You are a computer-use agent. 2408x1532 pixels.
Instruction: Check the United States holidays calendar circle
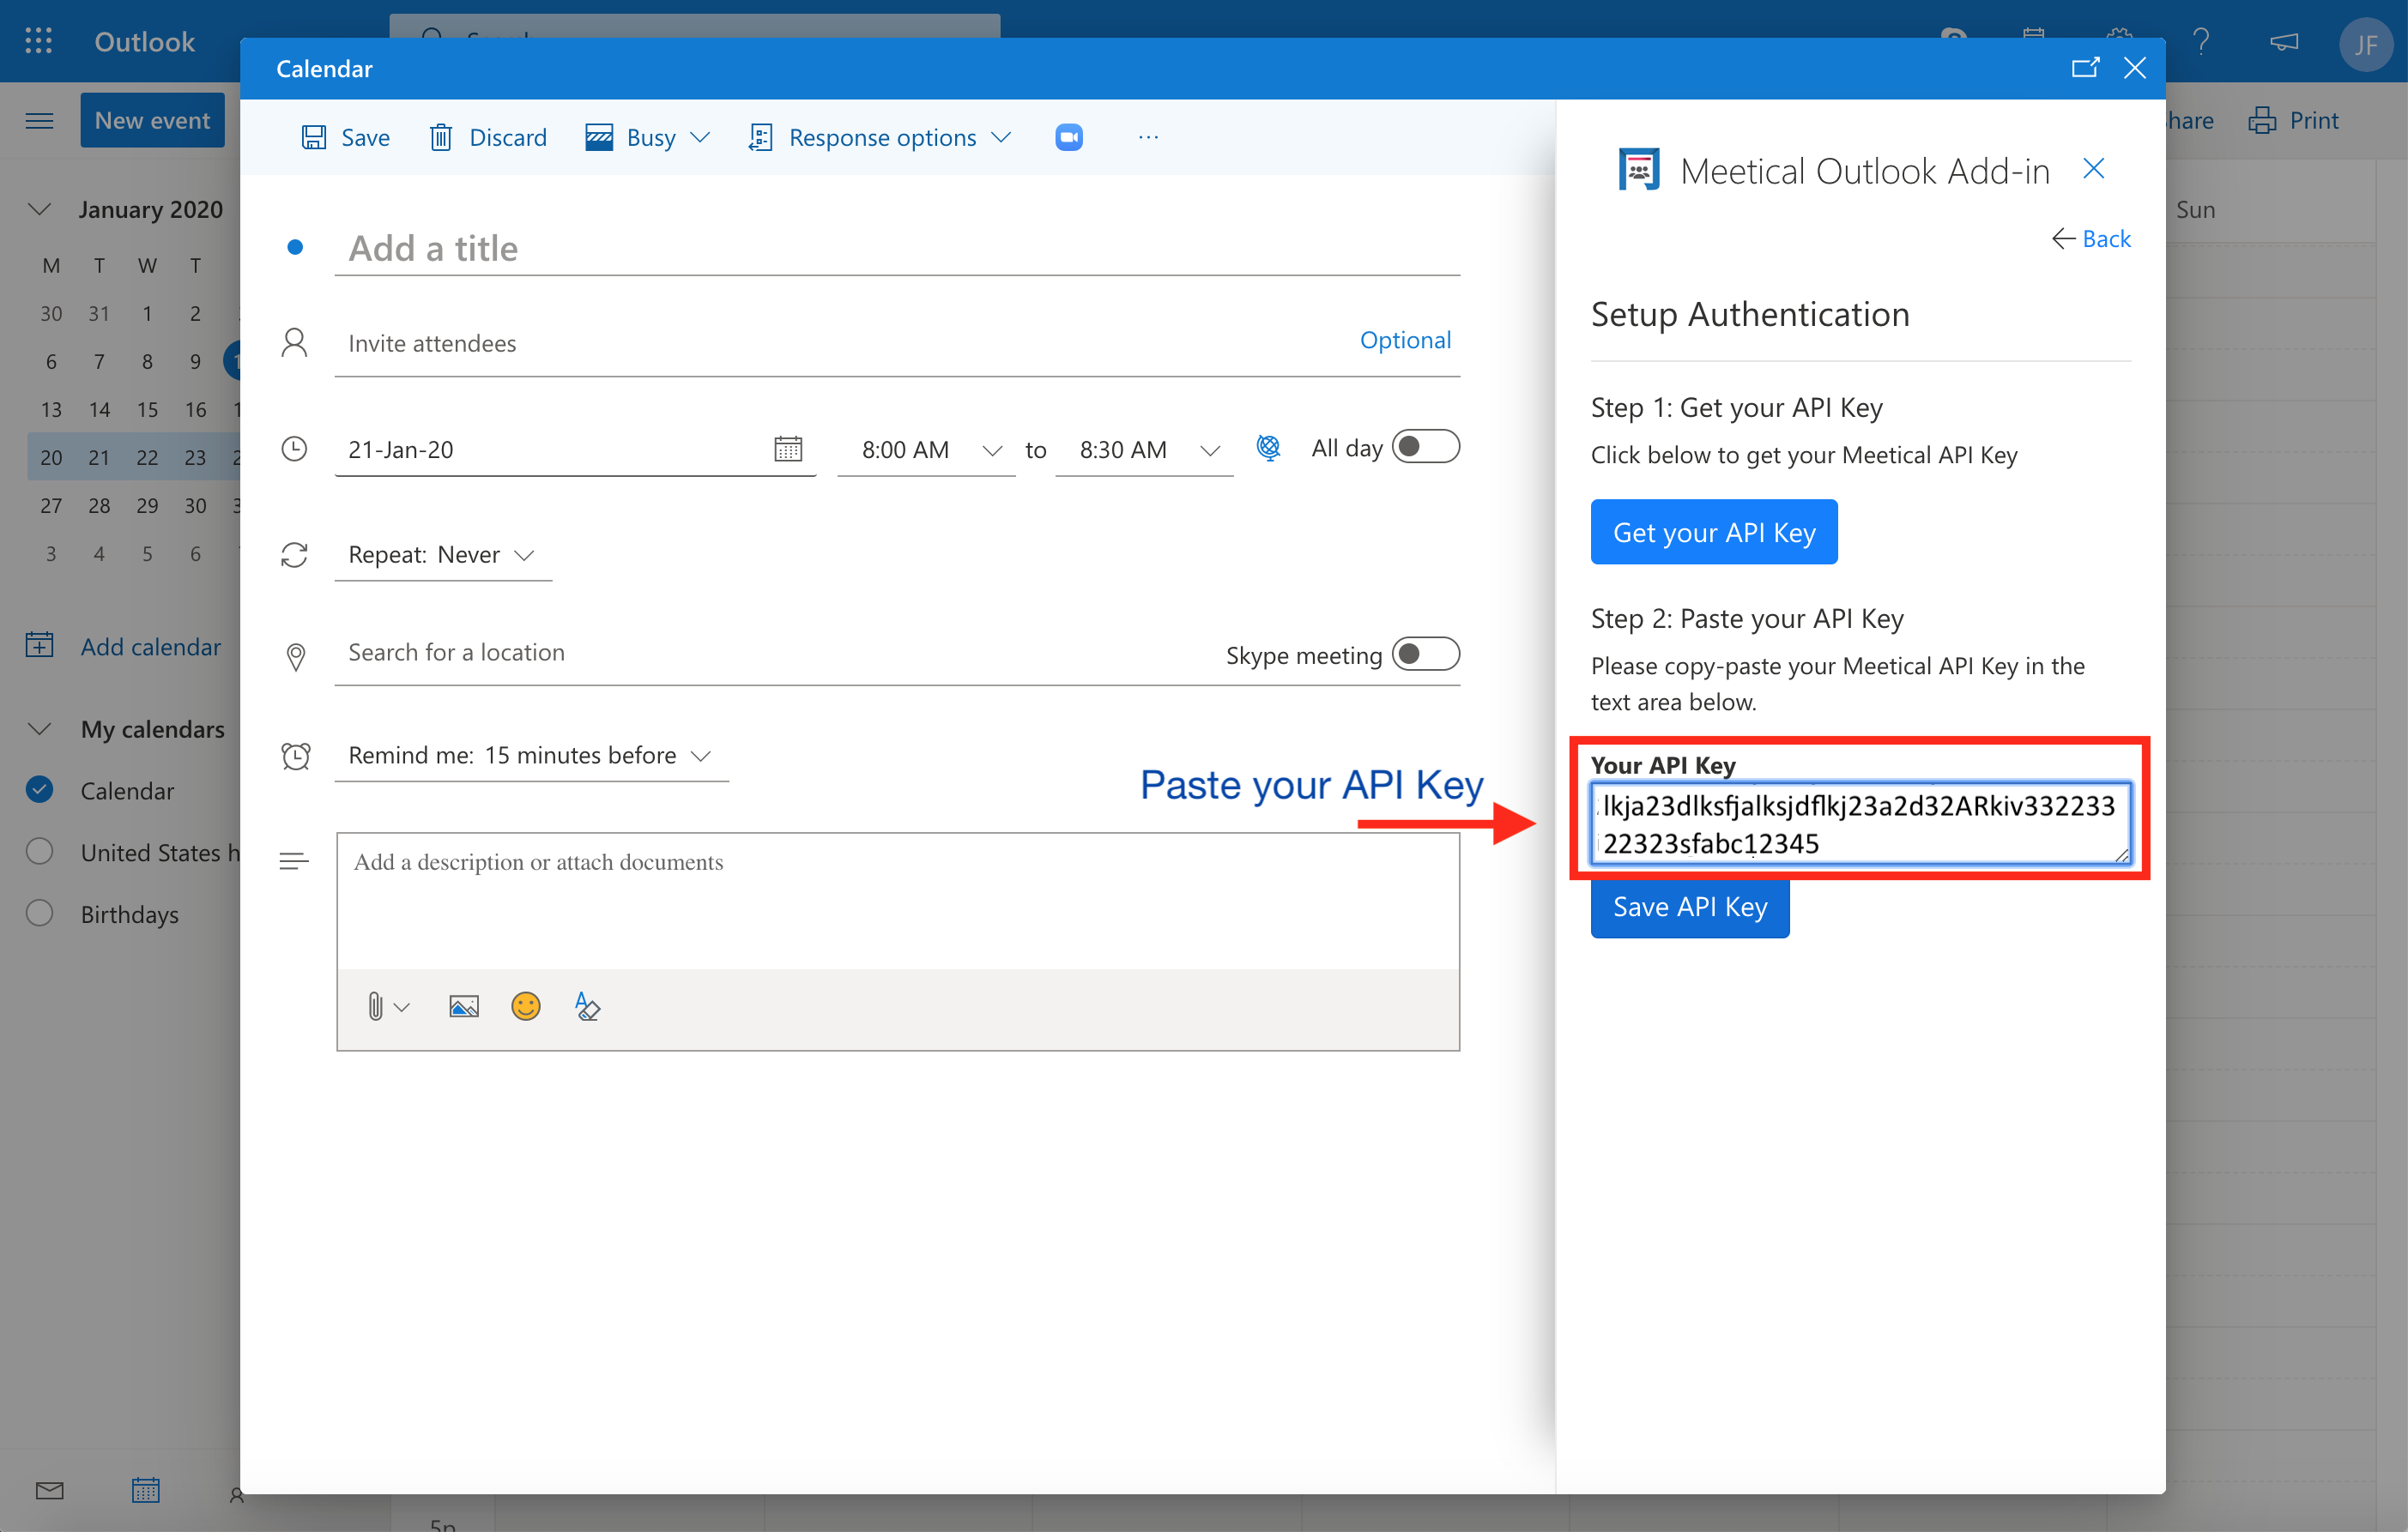point(39,852)
